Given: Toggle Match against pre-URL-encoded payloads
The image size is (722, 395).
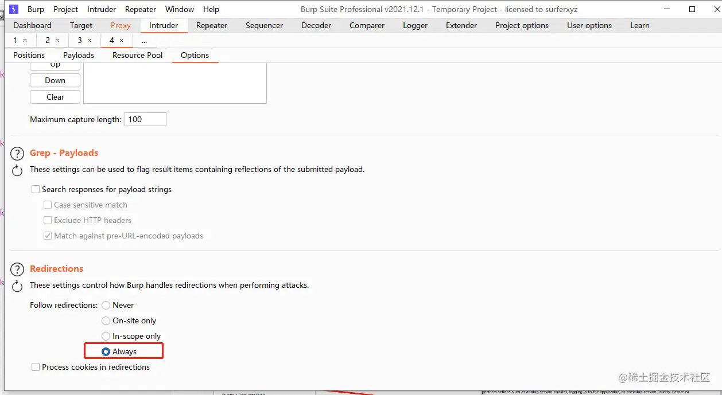Looking at the screenshot, I should pyautogui.click(x=48, y=236).
